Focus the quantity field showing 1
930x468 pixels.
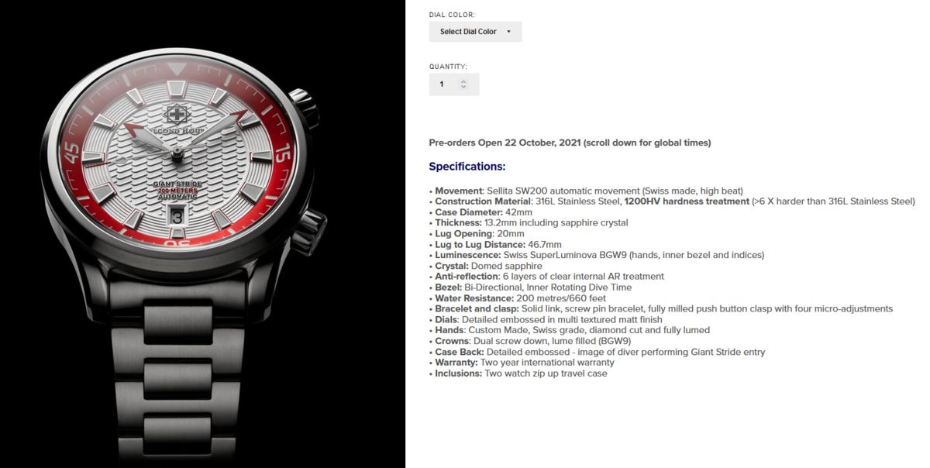pyautogui.click(x=454, y=84)
